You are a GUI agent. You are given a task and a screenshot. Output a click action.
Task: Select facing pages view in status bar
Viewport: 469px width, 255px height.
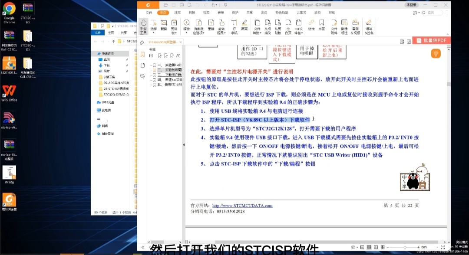click(376, 247)
